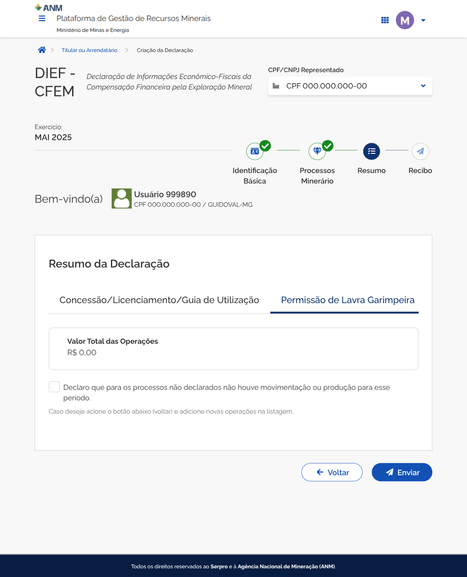Click the ANM logo
The image size is (467, 577).
49,8
